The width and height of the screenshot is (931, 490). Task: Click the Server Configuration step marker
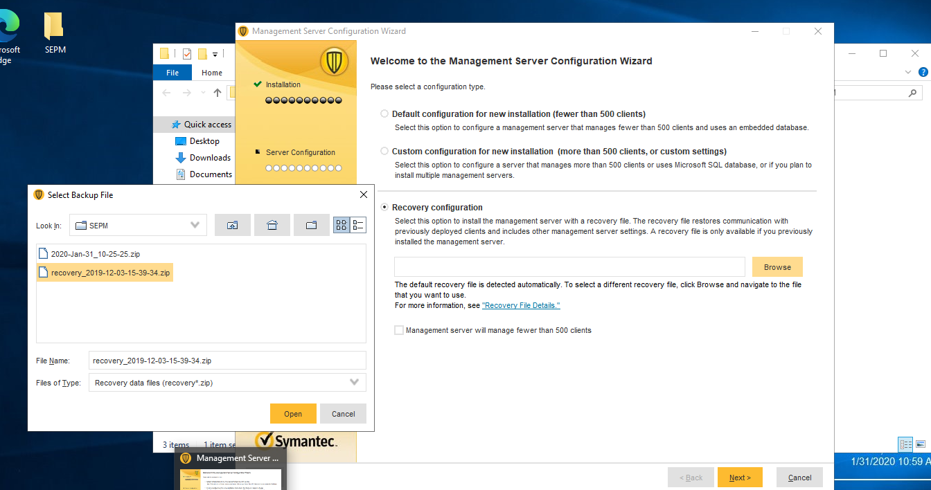pos(258,152)
